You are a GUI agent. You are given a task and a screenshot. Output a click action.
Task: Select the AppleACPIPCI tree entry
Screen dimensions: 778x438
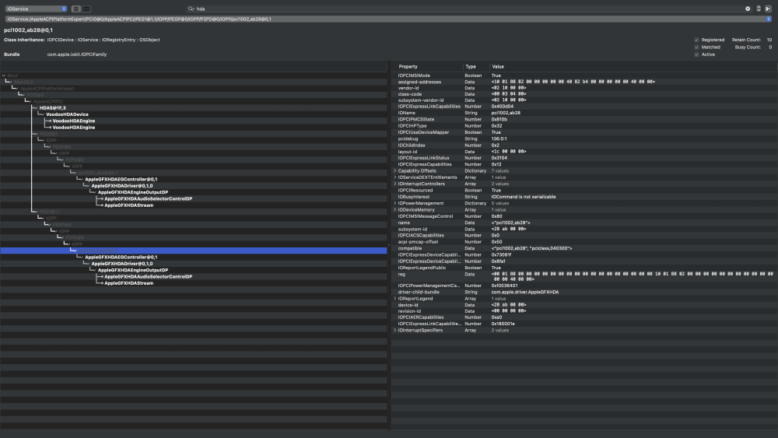[47, 101]
